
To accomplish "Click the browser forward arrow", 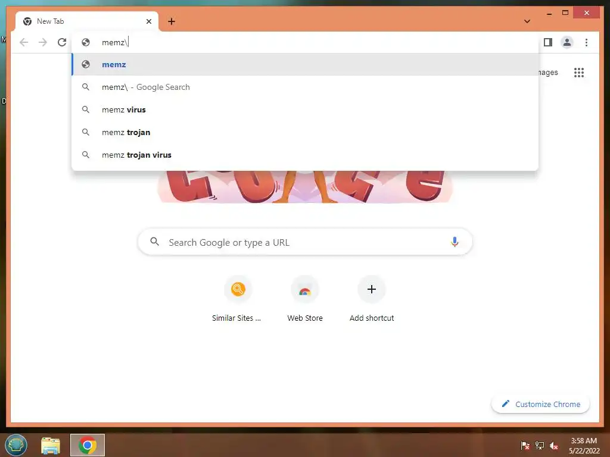I will click(43, 42).
